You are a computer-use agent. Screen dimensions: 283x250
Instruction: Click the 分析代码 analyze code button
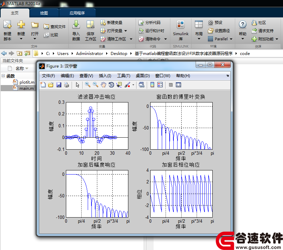pyautogui.click(x=150, y=23)
